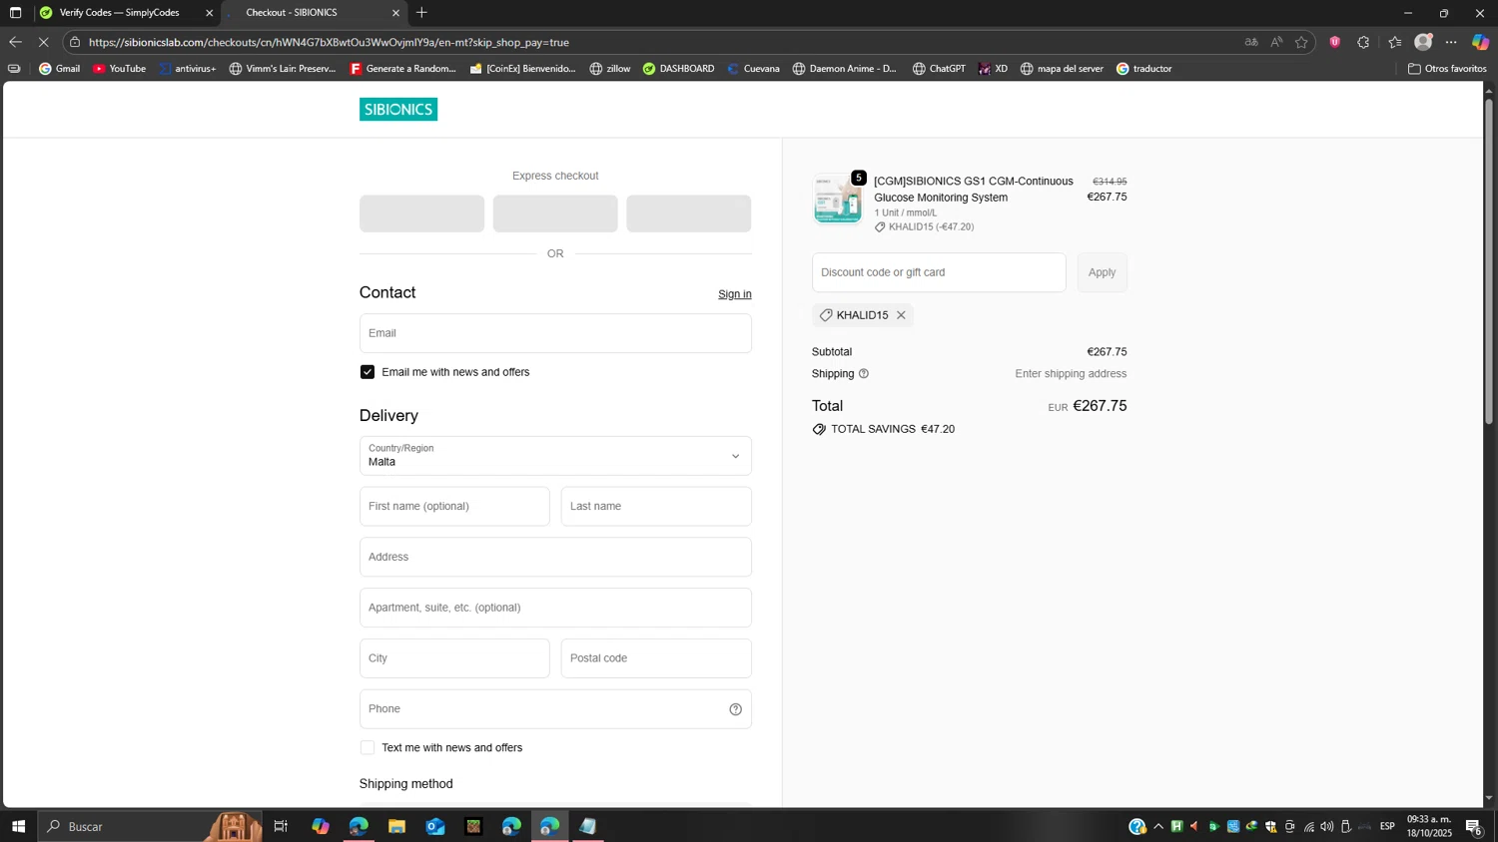Viewport: 1498px width, 842px height.
Task: Click the Postal code field
Action: (656, 658)
